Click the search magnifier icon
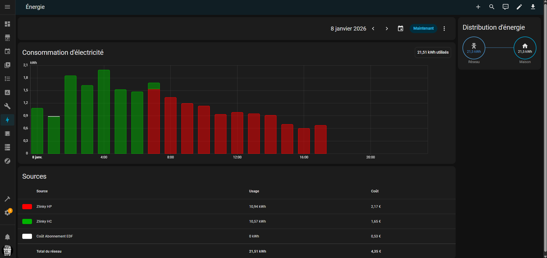The width and height of the screenshot is (547, 258). pyautogui.click(x=492, y=7)
